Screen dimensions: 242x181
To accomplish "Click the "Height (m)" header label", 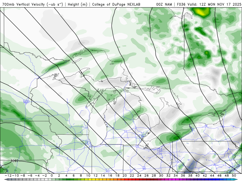I will [x=77, y=4].
